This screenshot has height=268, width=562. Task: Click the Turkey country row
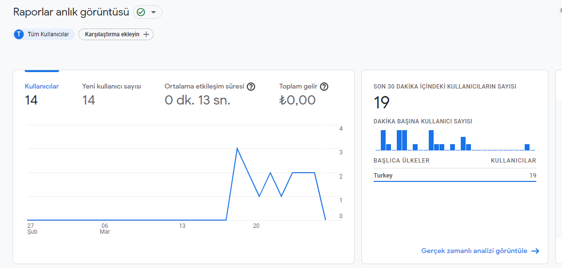pyautogui.click(x=455, y=176)
